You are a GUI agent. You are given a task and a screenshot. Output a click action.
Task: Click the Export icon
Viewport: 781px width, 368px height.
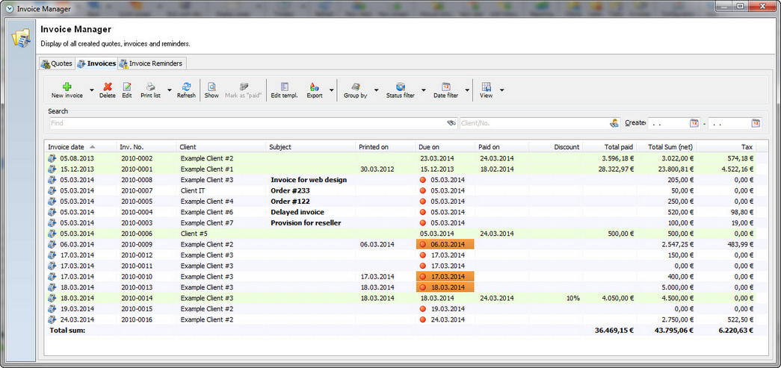pyautogui.click(x=315, y=87)
